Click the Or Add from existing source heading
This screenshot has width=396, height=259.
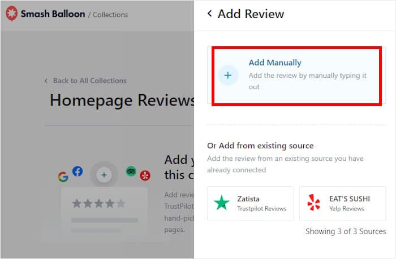pyautogui.click(x=260, y=146)
